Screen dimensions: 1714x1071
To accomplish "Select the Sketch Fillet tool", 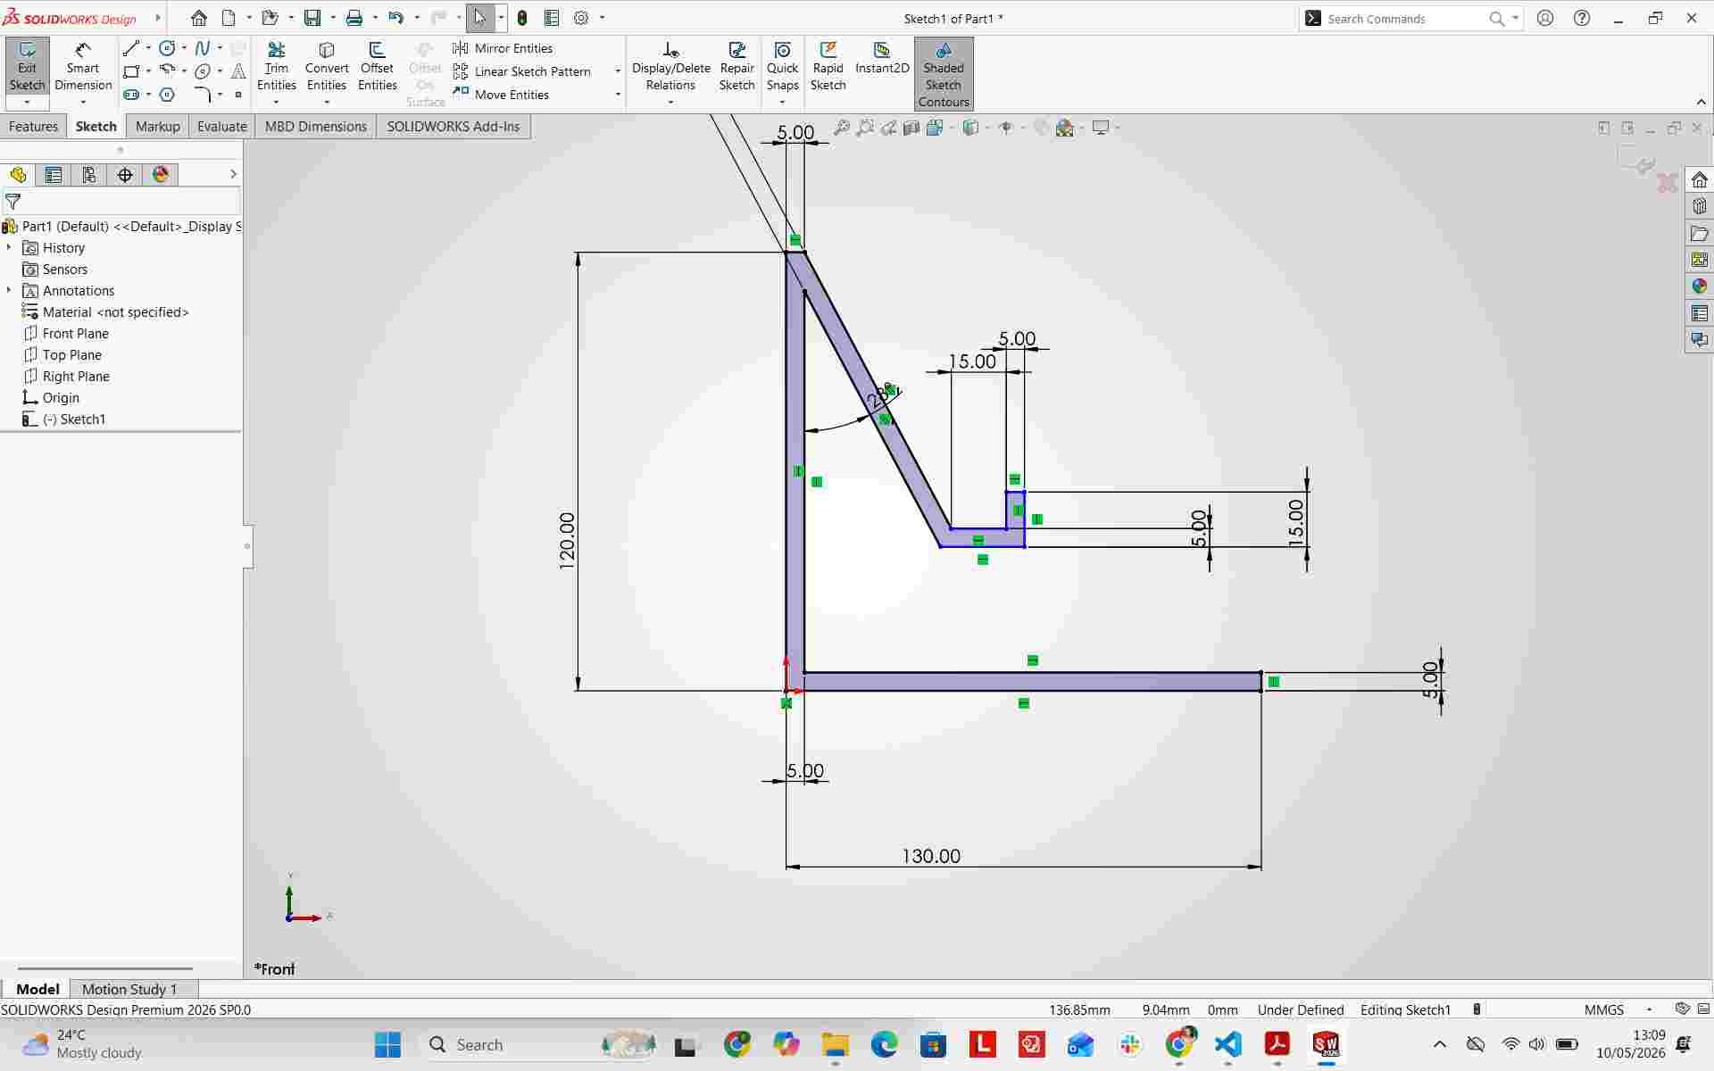I will pyautogui.click(x=203, y=95).
